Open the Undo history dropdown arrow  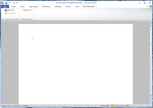click(x=11, y=3)
